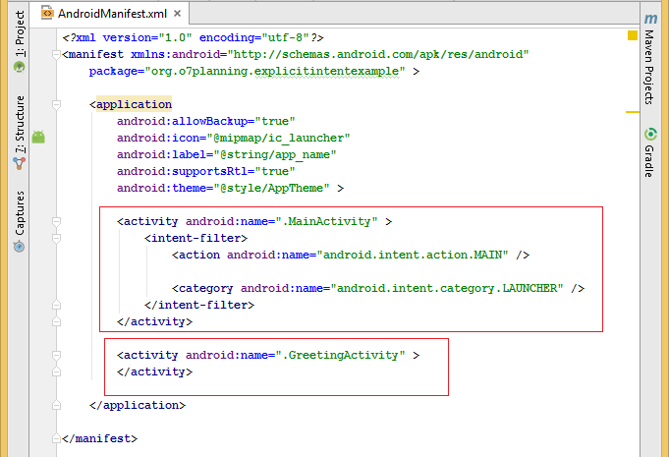Collapse the application tag fold marker
The width and height of the screenshot is (669, 457).
point(56,104)
